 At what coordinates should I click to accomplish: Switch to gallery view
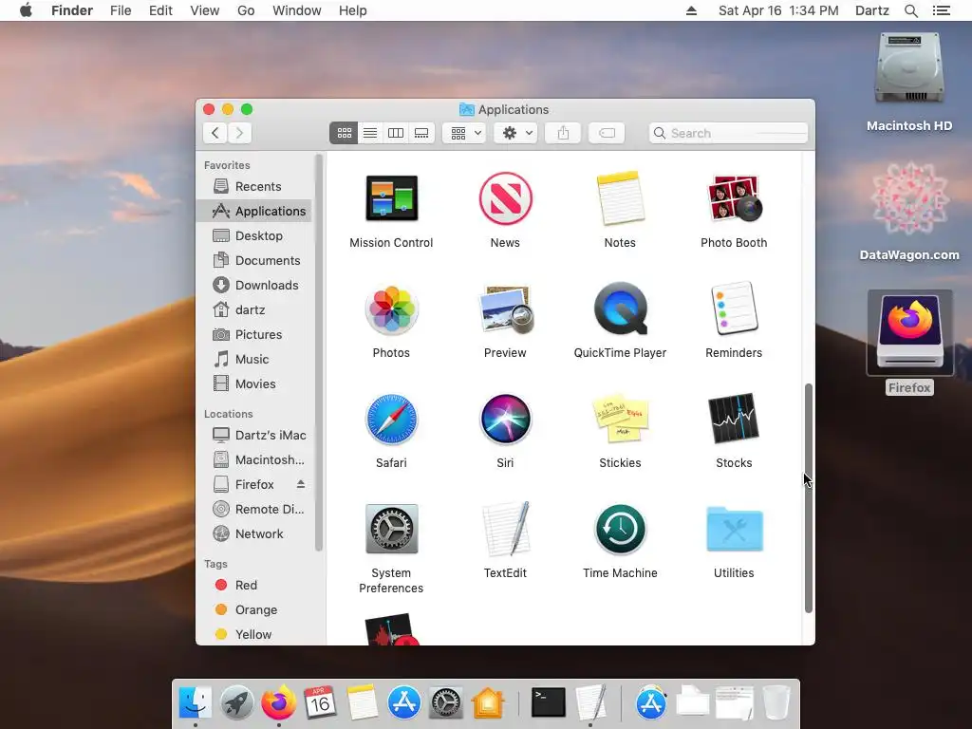pyautogui.click(x=421, y=133)
